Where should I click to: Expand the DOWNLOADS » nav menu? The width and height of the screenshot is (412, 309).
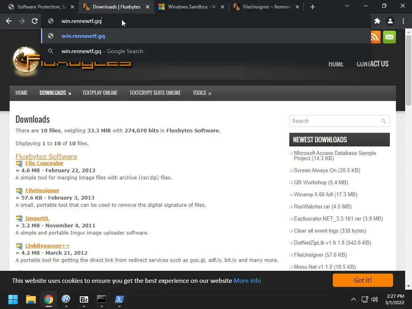pyautogui.click(x=55, y=93)
